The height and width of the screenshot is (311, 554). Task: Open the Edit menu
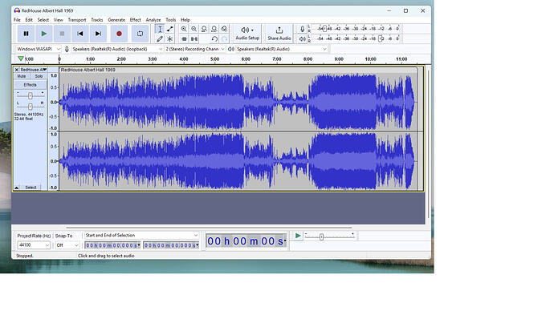29,20
